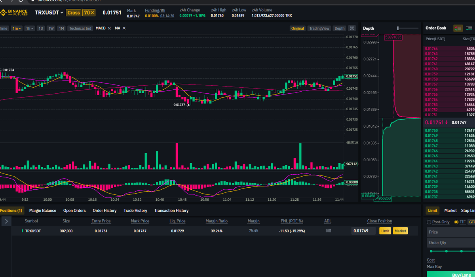Image resolution: width=475 pixels, height=277 pixels.
Task: Click the Cost label in order form
Action: [431, 260]
